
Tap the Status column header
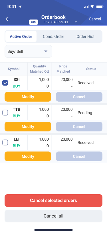[91, 69]
